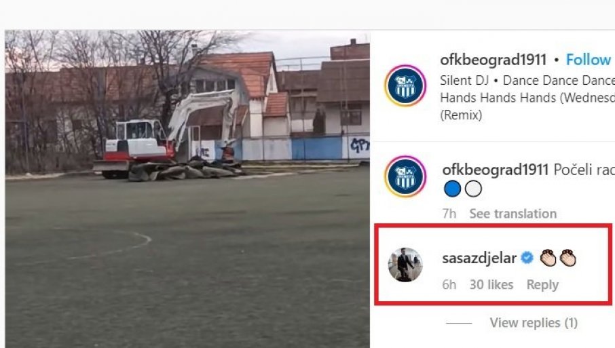Open sasazdjelar's profile picture
Viewport: 615px width, 348px height.
tap(405, 265)
